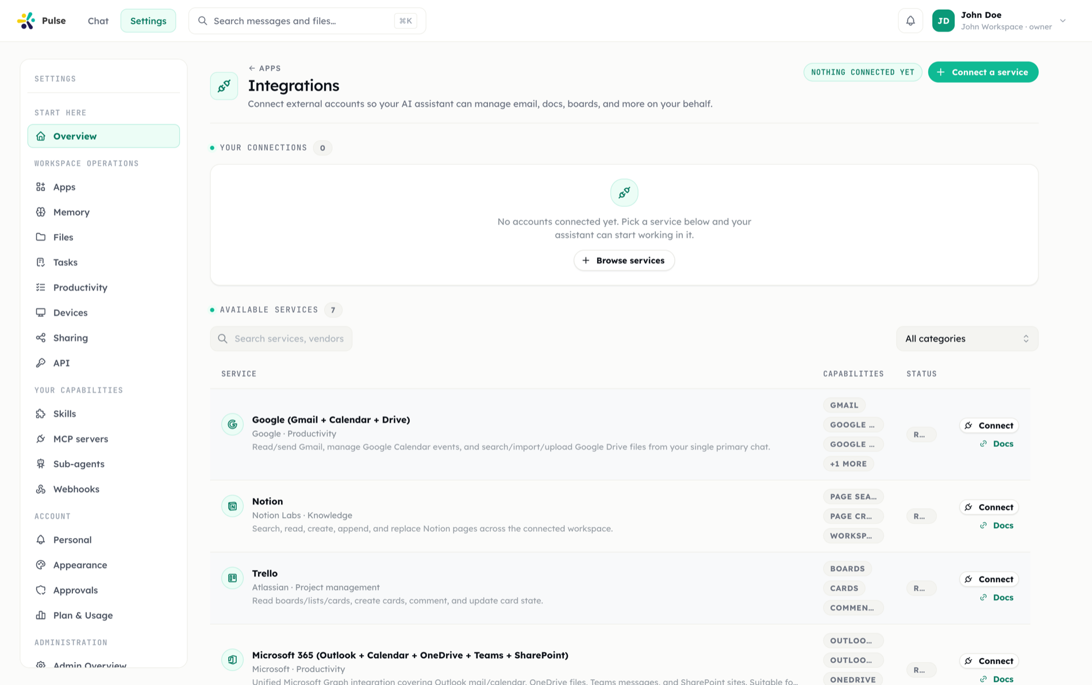Connect the Notion service

[989, 507]
